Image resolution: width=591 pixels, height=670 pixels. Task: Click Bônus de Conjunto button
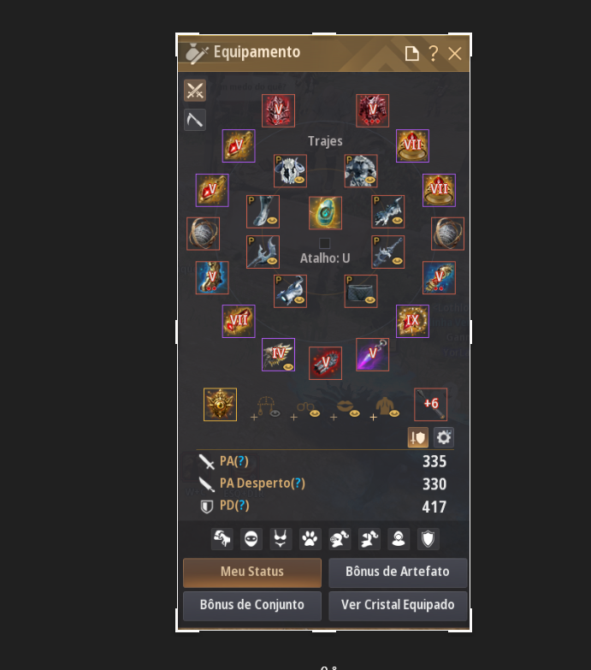pyautogui.click(x=252, y=605)
